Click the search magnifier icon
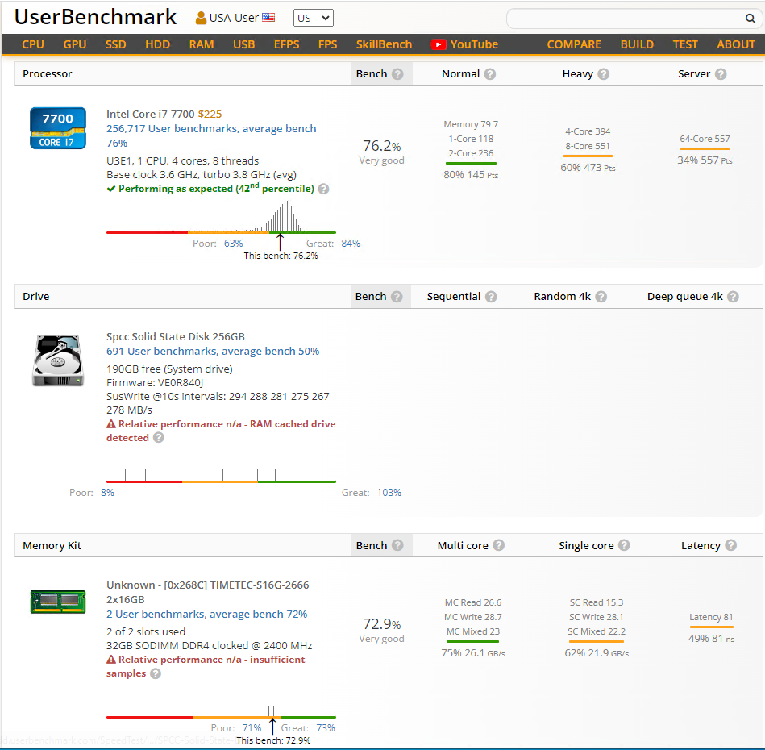765x750 pixels. point(750,19)
